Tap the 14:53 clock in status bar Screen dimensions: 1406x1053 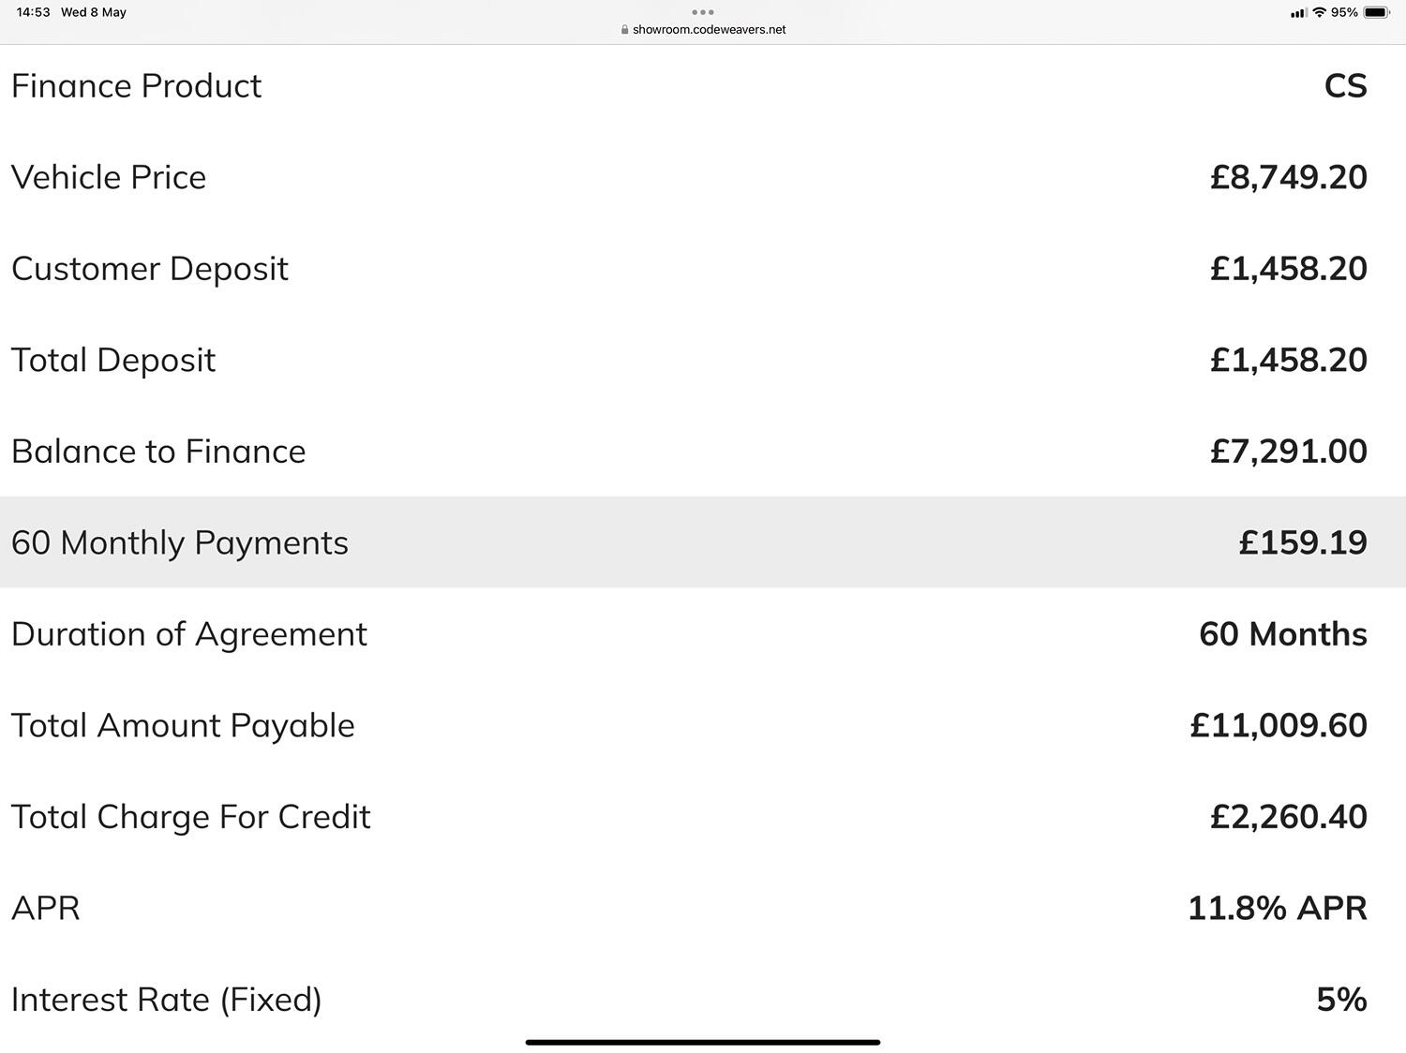pos(33,12)
